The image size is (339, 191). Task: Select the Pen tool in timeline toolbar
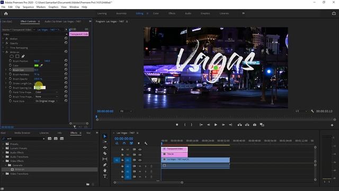[x=105, y=165]
